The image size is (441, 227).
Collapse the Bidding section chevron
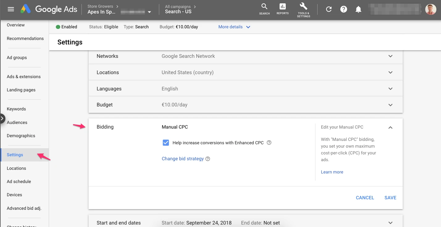click(390, 127)
